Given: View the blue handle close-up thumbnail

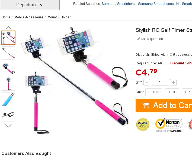Looking at the screenshot, I should (x=8, y=99).
